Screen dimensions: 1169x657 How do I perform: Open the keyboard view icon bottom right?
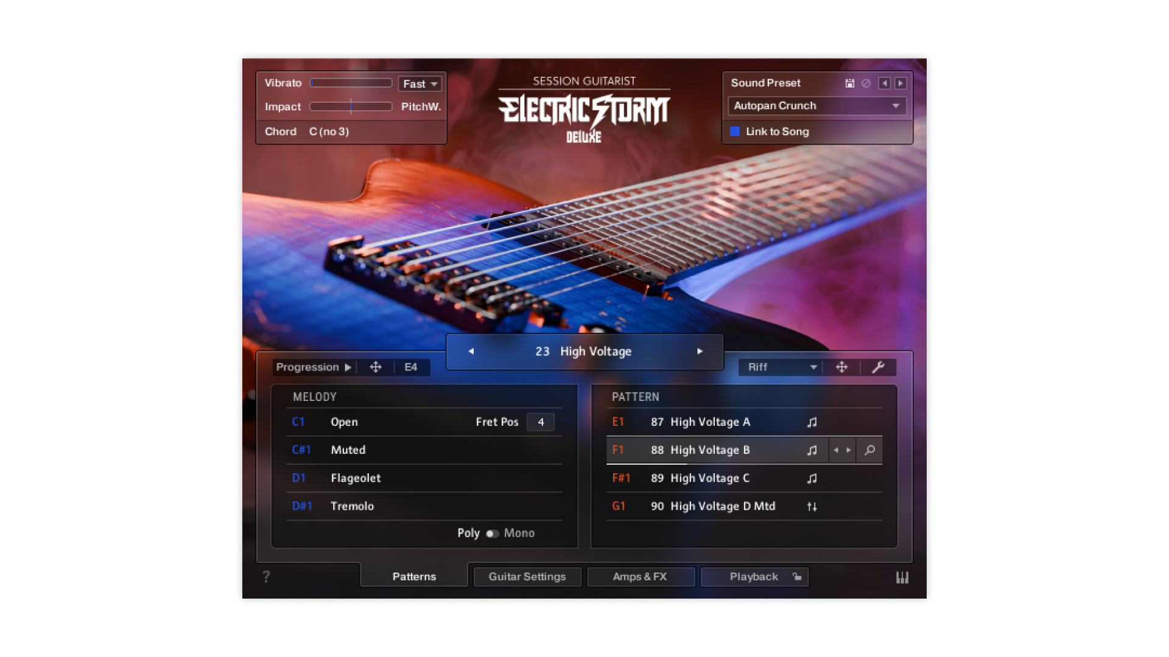point(903,577)
